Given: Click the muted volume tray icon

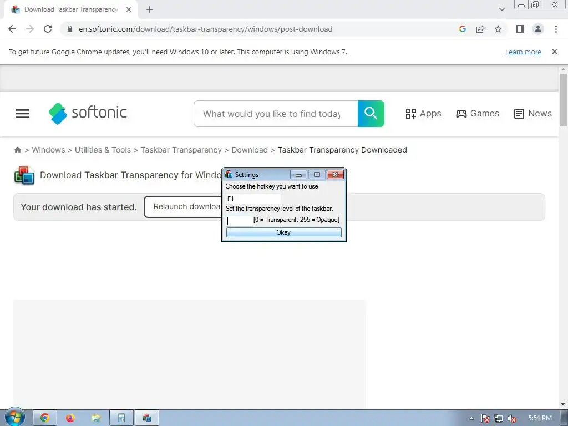Looking at the screenshot, I should pyautogui.click(x=512, y=418).
